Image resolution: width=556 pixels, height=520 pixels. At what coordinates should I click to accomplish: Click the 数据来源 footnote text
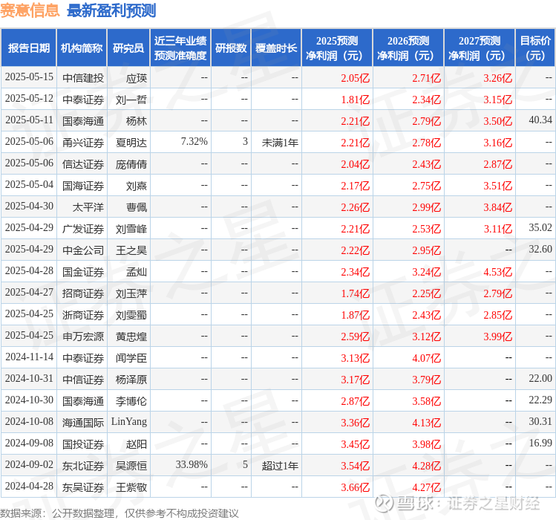[119, 513]
